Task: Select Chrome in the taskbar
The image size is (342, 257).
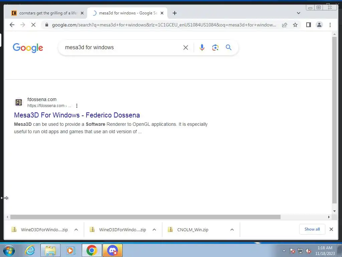Action: 92,250
